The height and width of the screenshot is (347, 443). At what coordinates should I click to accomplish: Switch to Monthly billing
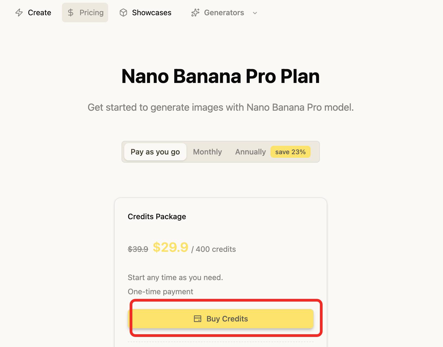point(207,152)
